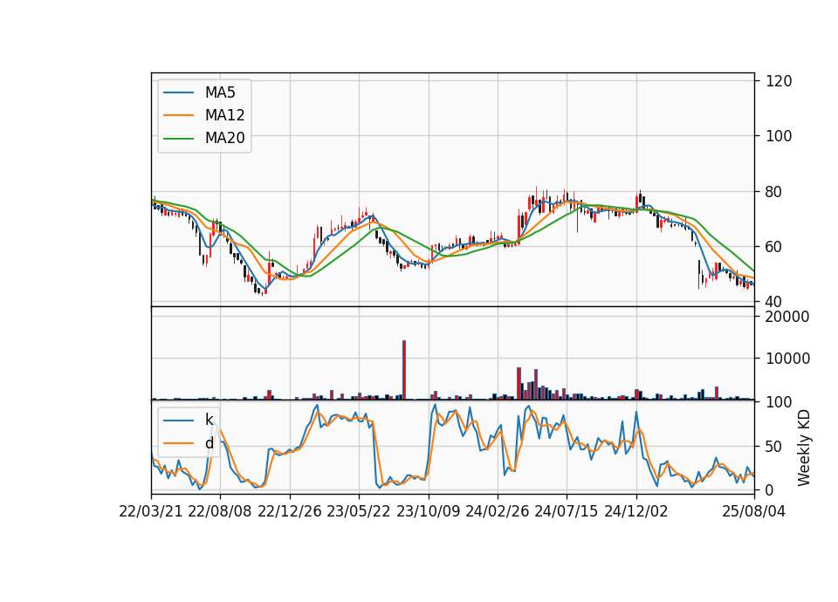
Task: Click the MA12 legend label
Action: [224, 115]
